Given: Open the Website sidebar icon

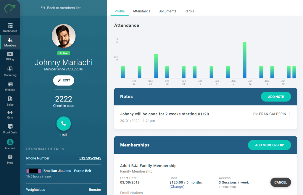Looking at the screenshot, I should (x=10, y=84).
